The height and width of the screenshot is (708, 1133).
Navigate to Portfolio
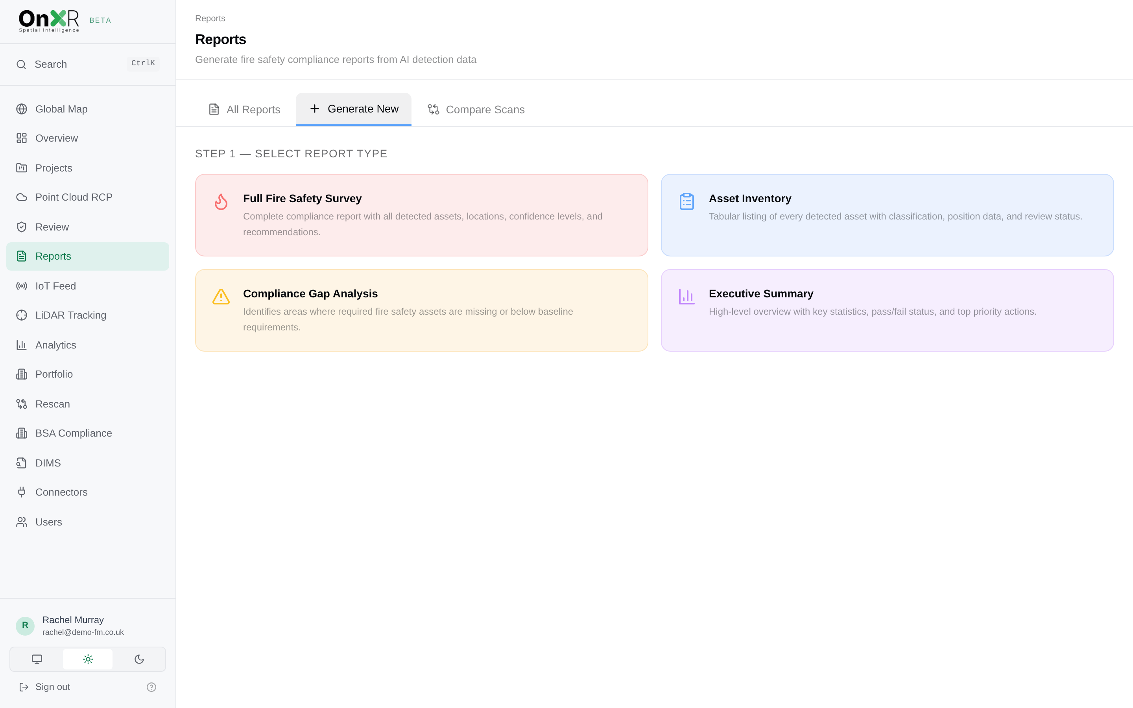[x=88, y=374]
